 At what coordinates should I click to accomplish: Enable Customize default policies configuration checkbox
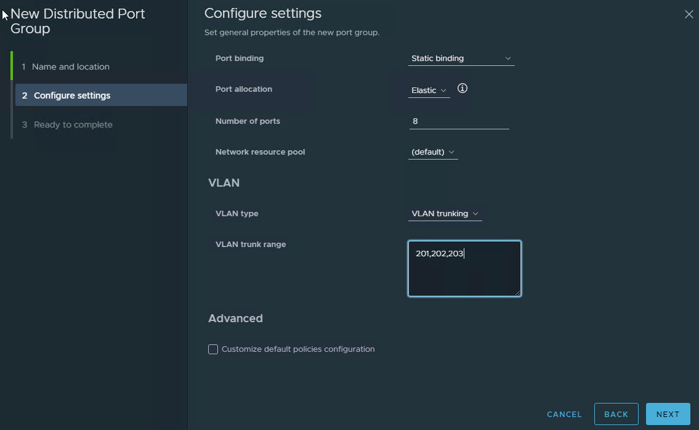point(213,349)
